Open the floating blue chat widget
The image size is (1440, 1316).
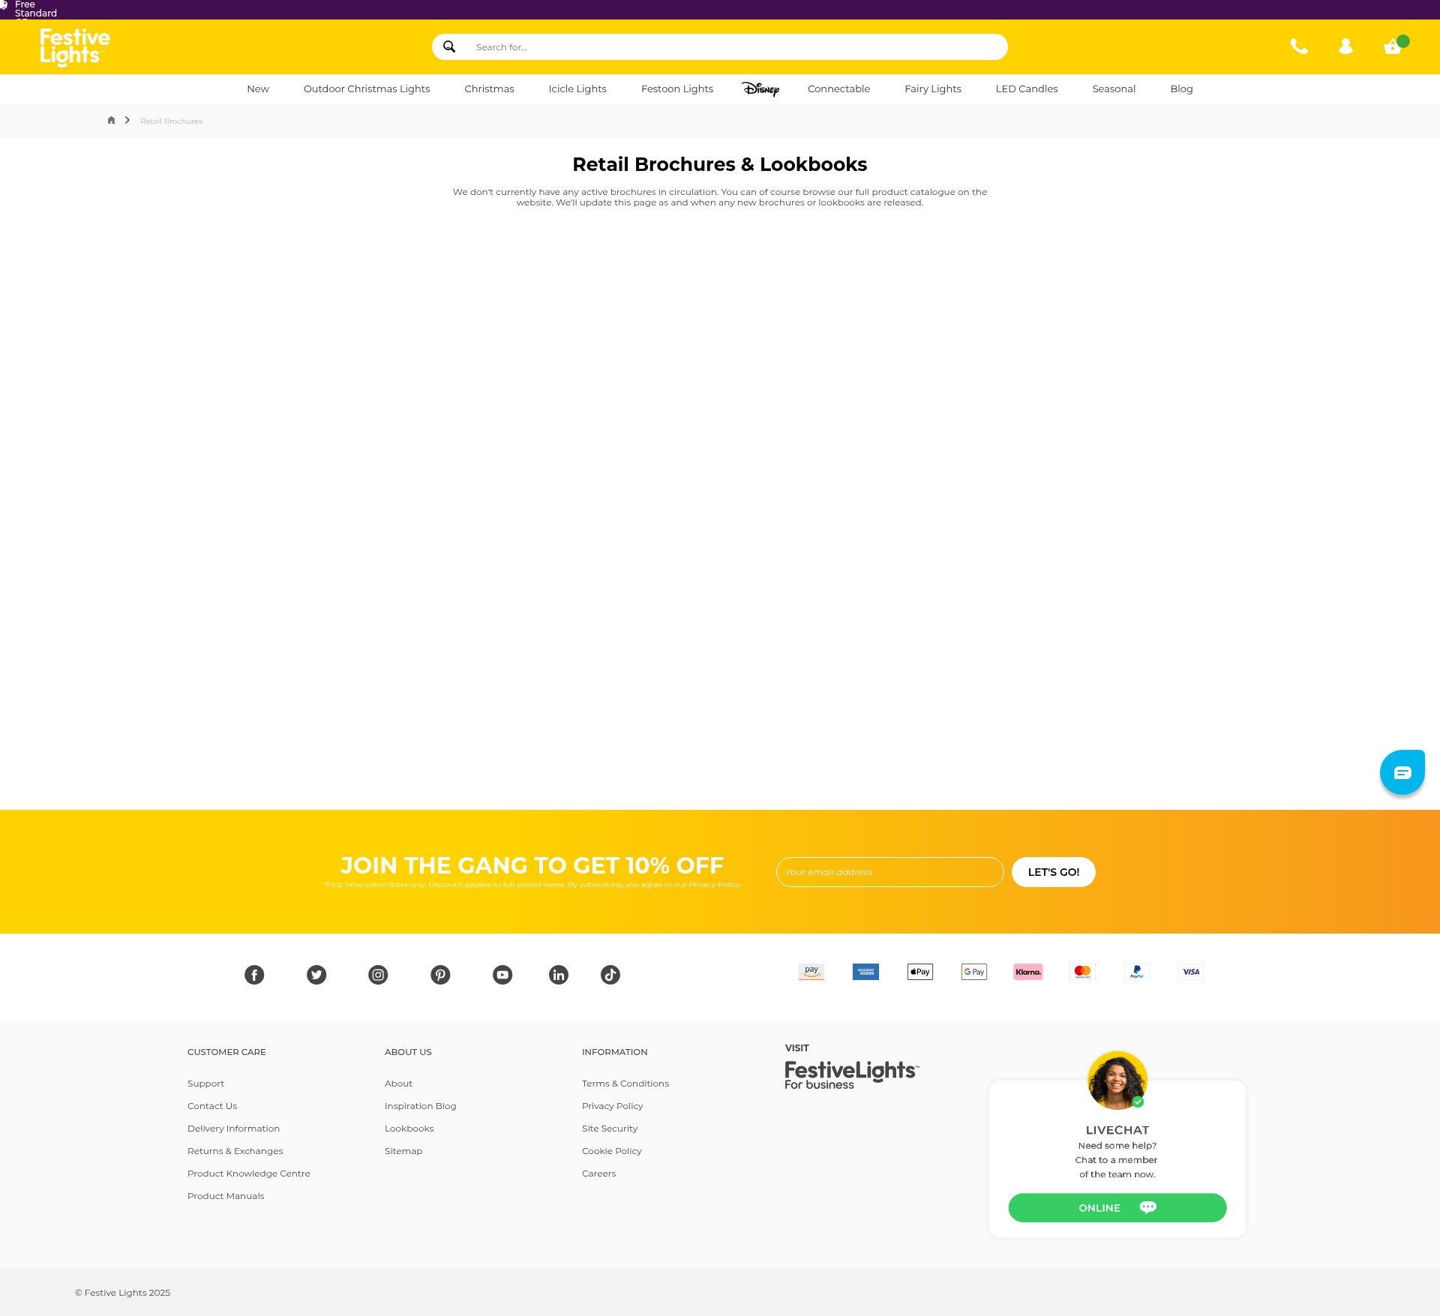(1402, 772)
